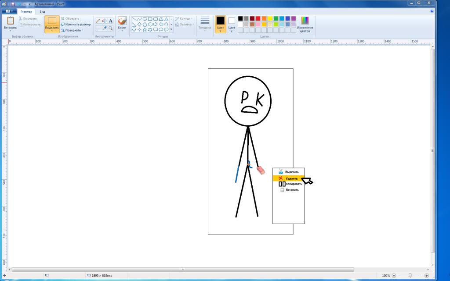Select the Fill with color bucket tool
The height and width of the screenshot is (281, 450).
click(104, 21)
